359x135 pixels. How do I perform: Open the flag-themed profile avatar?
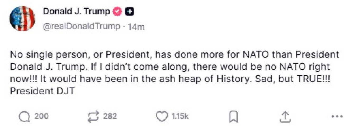coord(22,19)
